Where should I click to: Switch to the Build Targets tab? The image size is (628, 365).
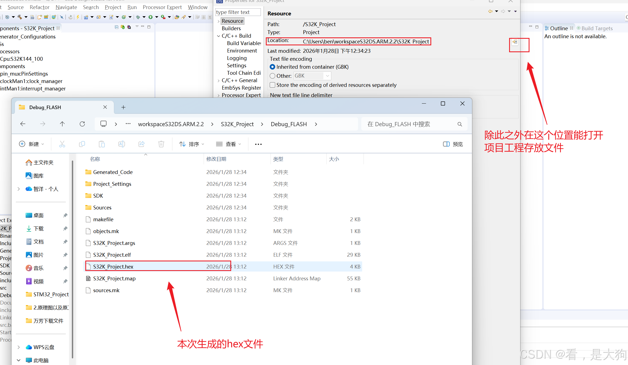click(x=597, y=28)
